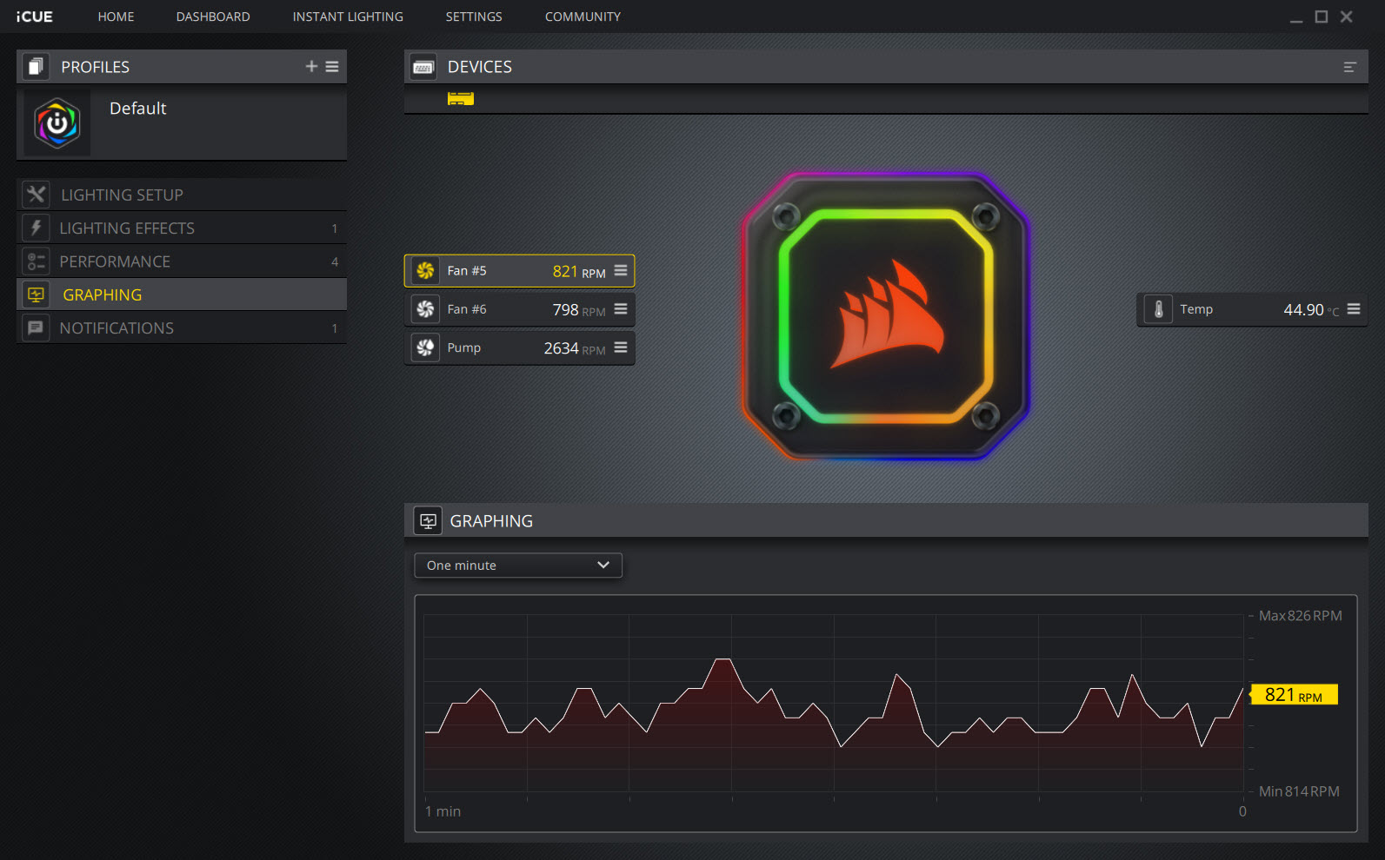Open the Profiles hamburger menu
The image size is (1385, 860).
(x=332, y=66)
